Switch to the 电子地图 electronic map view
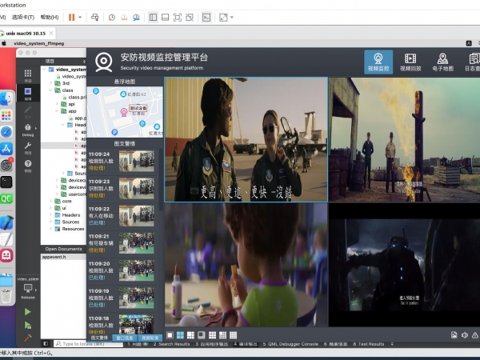The width and height of the screenshot is (480, 360). point(442,62)
